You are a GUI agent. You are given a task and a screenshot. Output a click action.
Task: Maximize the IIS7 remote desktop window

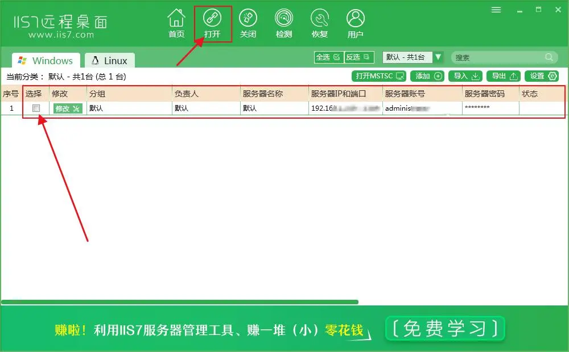click(x=538, y=10)
